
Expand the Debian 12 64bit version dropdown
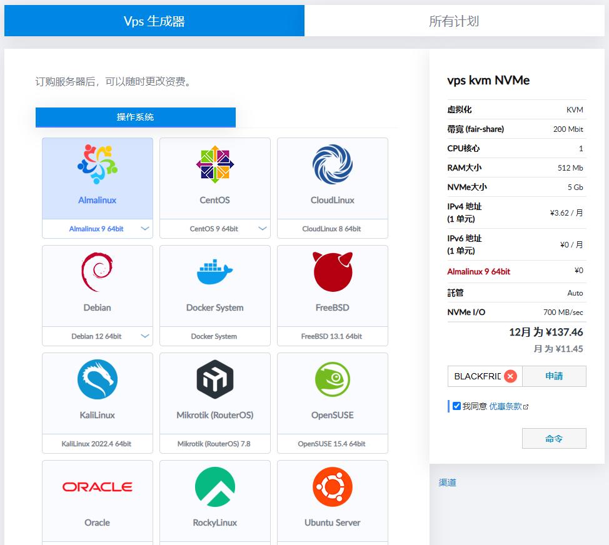pos(145,336)
